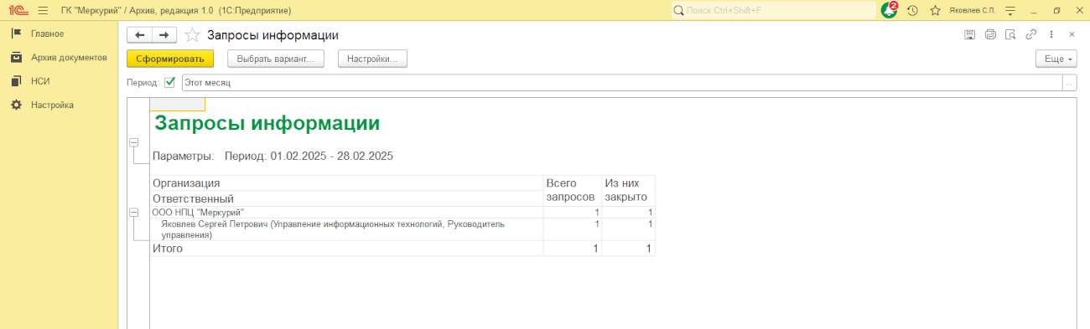Open the Настройка section

(x=52, y=105)
